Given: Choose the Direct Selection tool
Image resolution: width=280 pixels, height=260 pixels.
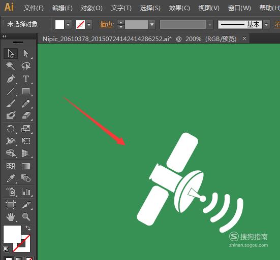Looking at the screenshot, I should pyautogui.click(x=26, y=53).
